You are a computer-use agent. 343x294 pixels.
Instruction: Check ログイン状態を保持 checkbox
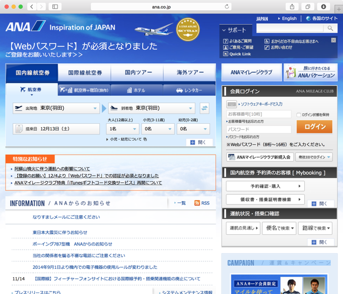click(299, 115)
